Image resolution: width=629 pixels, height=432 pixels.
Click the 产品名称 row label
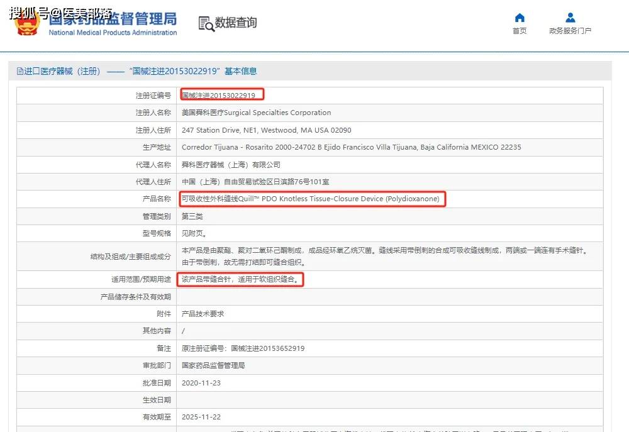point(157,199)
